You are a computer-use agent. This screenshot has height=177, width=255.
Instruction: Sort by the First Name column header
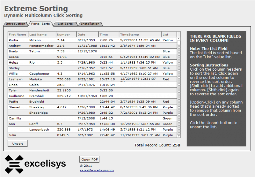[18, 35]
